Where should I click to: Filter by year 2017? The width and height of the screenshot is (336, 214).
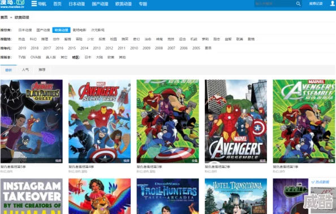point(47,48)
